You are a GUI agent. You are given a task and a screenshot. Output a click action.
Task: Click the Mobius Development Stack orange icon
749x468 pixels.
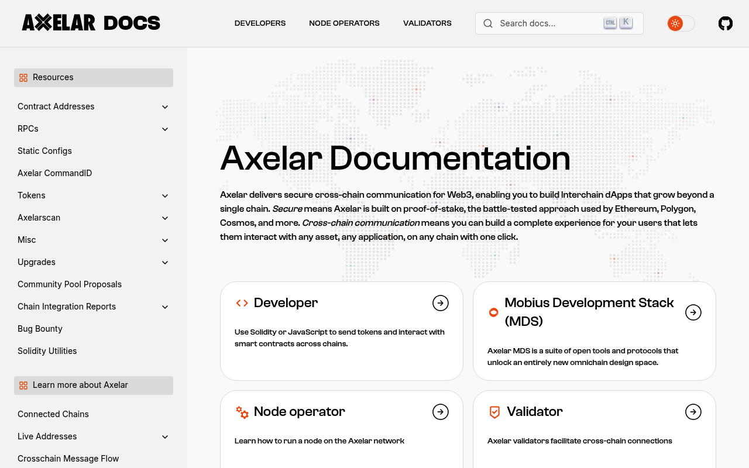[494, 312]
